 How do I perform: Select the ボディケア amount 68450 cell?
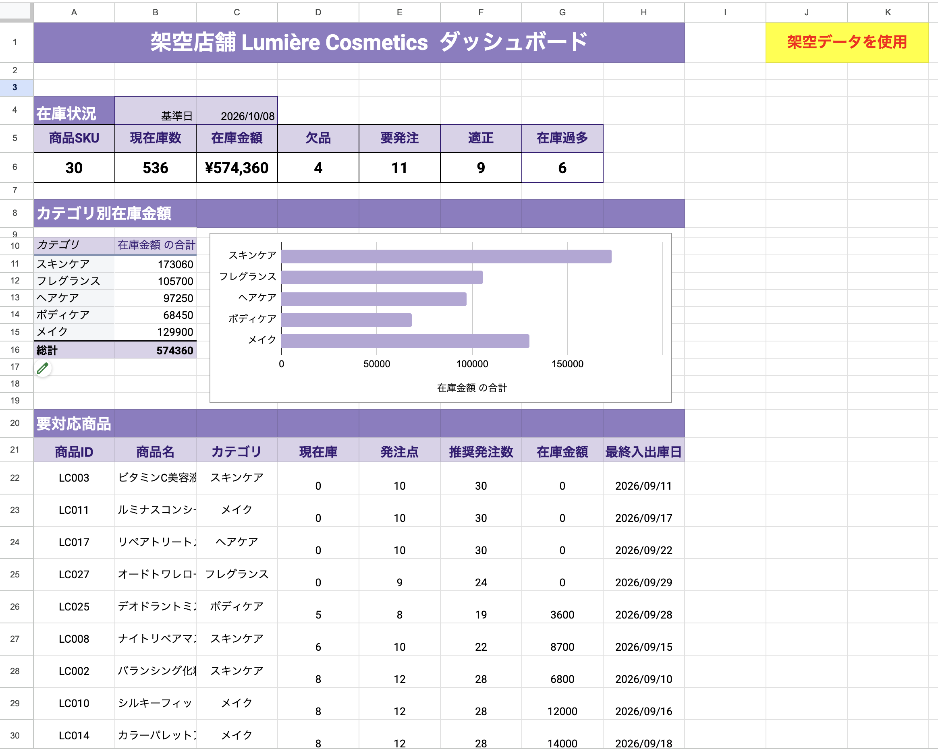[x=155, y=315]
